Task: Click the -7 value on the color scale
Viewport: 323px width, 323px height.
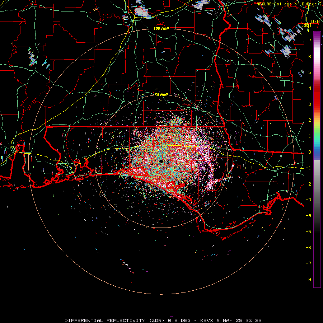Action: [x=308, y=263]
